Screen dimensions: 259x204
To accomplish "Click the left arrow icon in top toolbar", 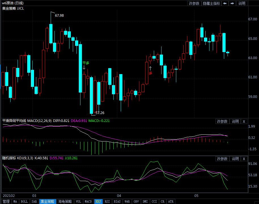I will click(225, 3).
